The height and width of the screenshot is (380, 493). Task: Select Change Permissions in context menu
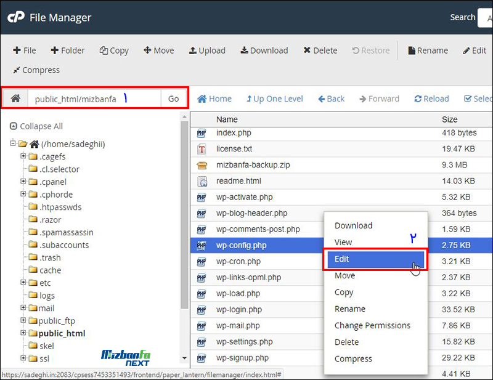click(372, 325)
